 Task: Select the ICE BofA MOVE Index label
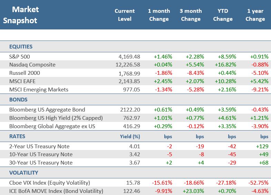point(56,191)
